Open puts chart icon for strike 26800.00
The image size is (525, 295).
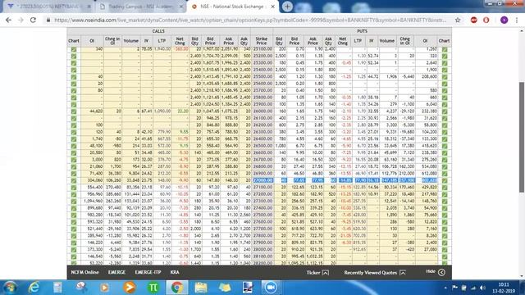(445, 166)
